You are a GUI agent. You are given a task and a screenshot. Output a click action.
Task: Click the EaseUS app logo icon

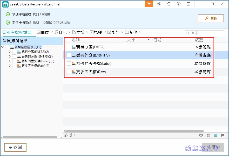5,4
